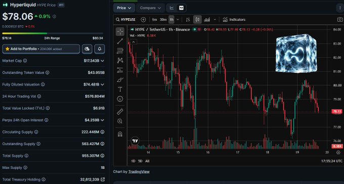Viewport: 344px width, 184px height.
Task: Click Add to Portfolio button
Action: 41,49
